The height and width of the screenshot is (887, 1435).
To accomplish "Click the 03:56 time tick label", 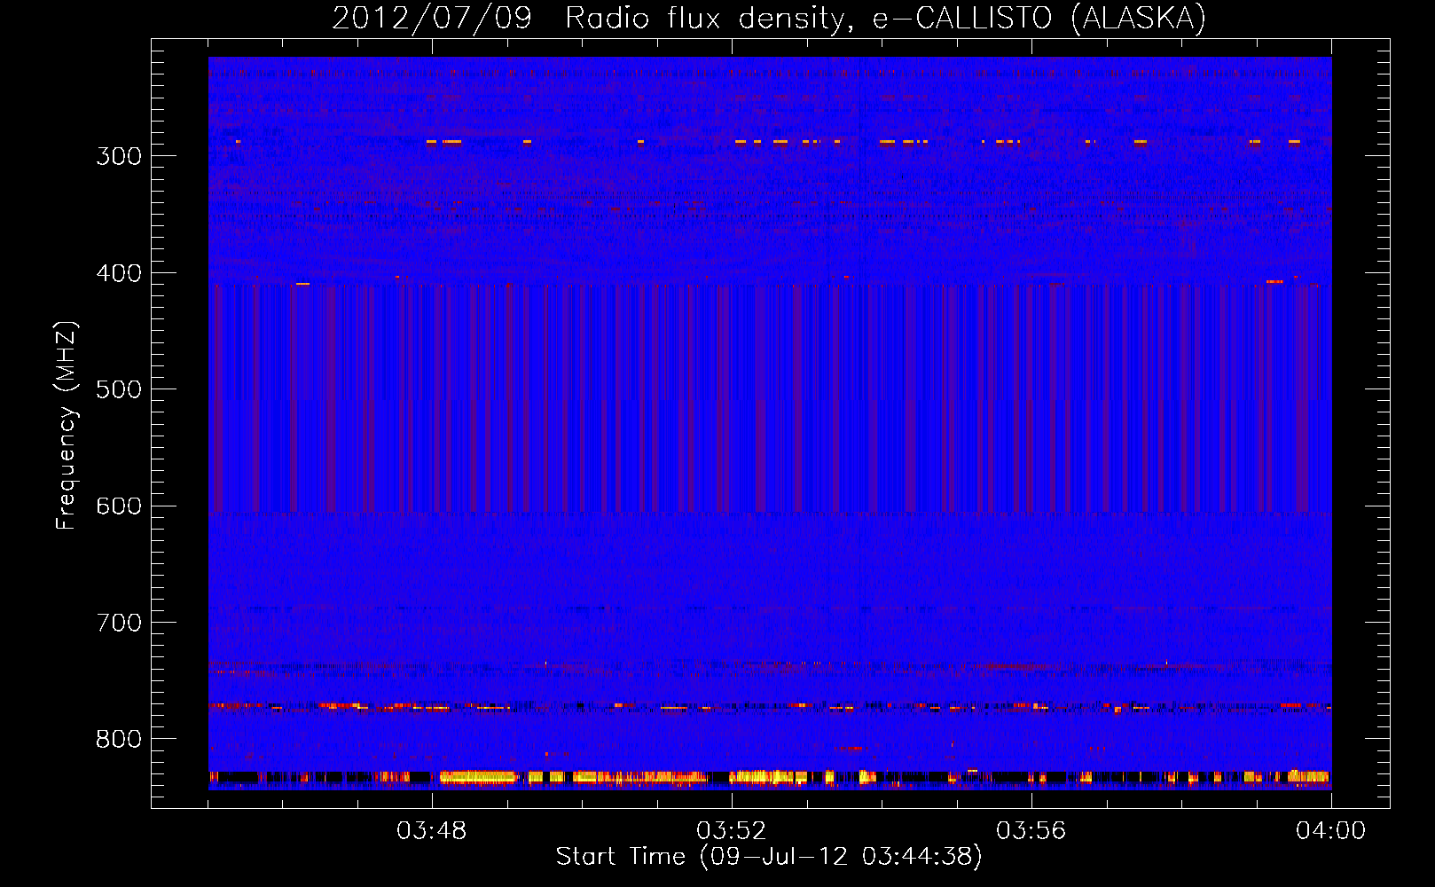I will [x=1031, y=831].
